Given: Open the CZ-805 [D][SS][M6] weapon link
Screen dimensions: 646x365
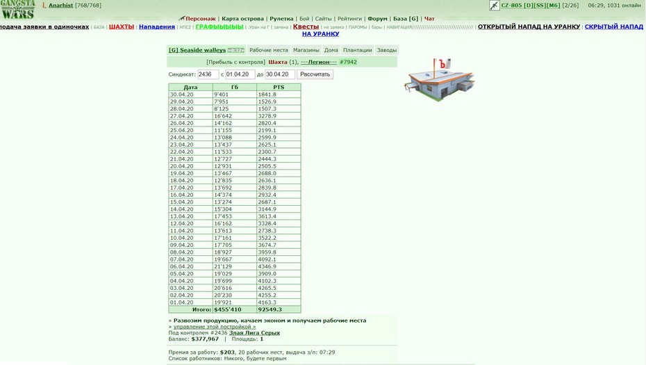Looking at the screenshot, I should point(530,6).
